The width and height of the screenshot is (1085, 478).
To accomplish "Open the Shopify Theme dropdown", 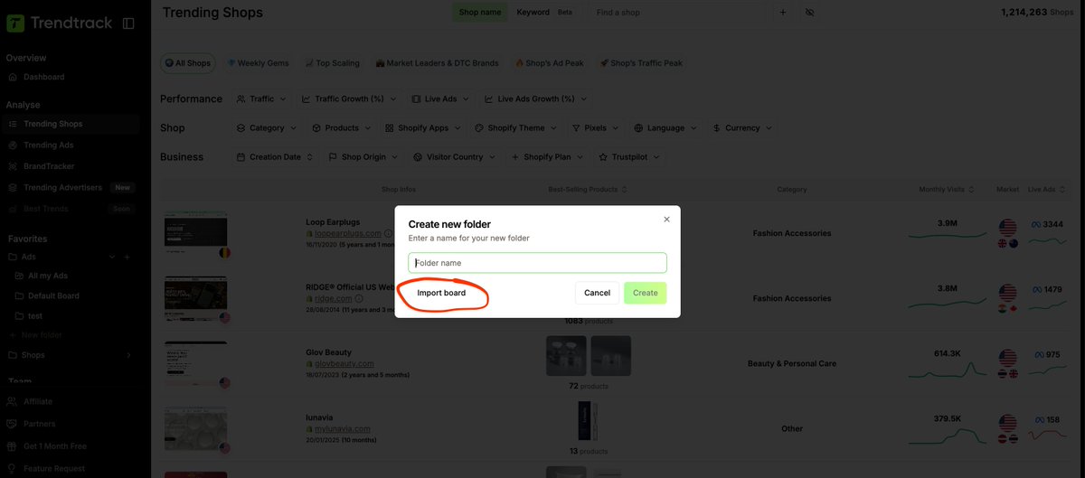I will point(516,128).
